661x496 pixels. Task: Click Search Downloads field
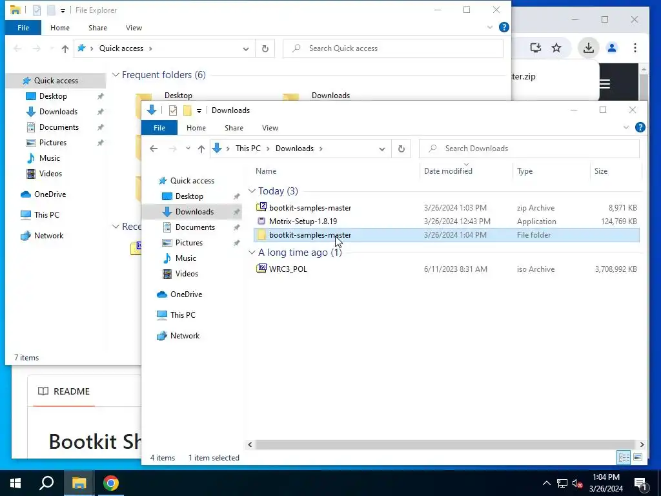coord(529,149)
